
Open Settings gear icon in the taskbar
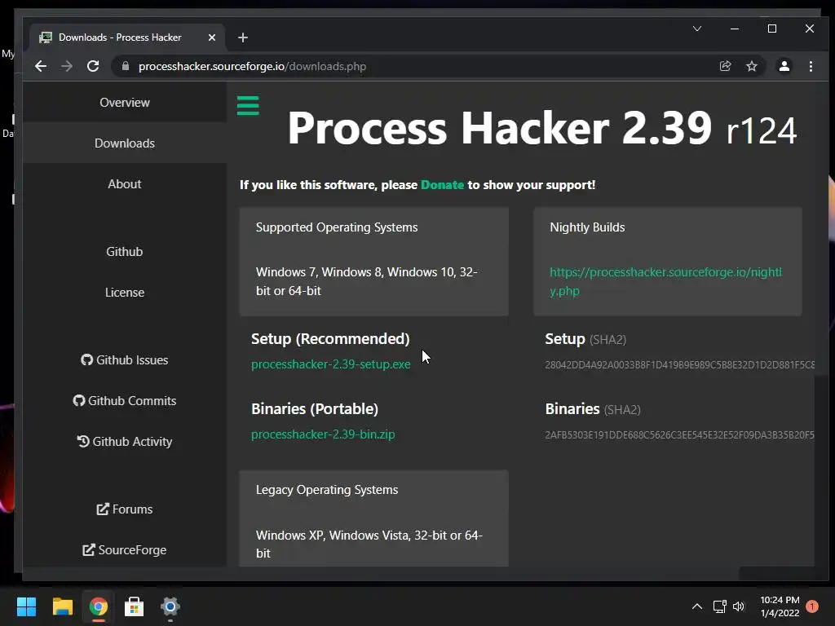[x=170, y=606]
